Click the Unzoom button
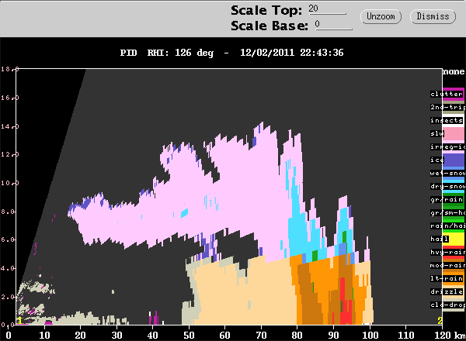This screenshot has height=341, width=466. click(381, 16)
